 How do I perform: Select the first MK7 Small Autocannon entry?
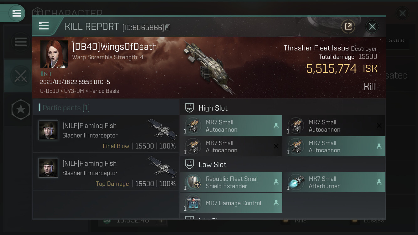pyautogui.click(x=231, y=126)
